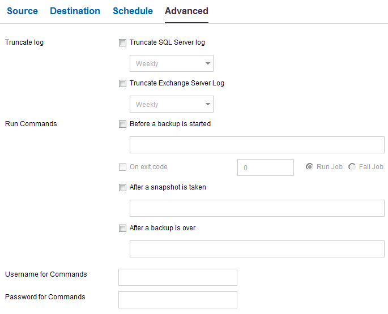Open the Source tab
The width and height of the screenshot is (388, 314).
pyautogui.click(x=22, y=11)
